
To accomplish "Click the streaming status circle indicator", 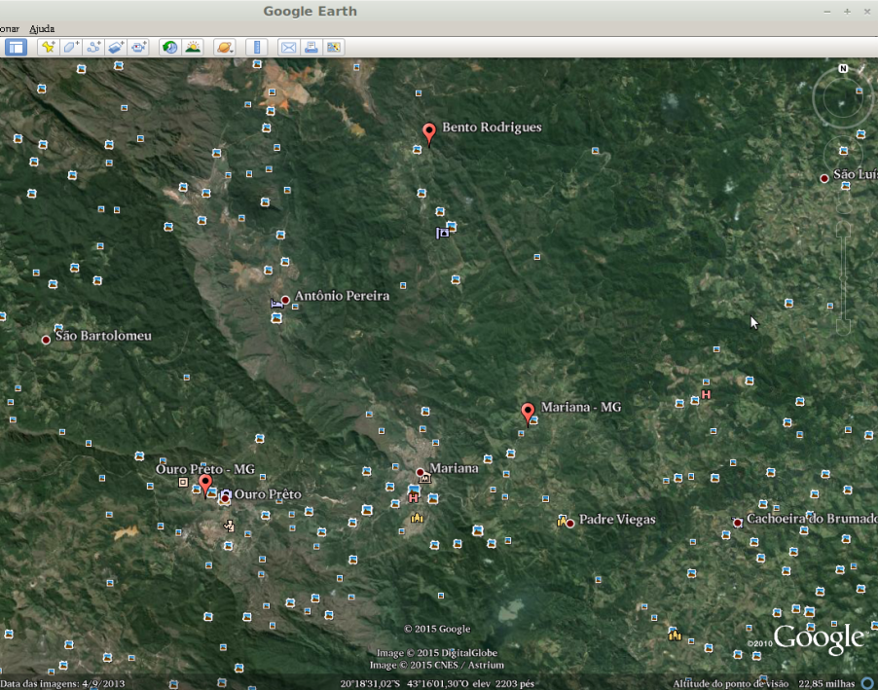I will pyautogui.click(x=868, y=683).
